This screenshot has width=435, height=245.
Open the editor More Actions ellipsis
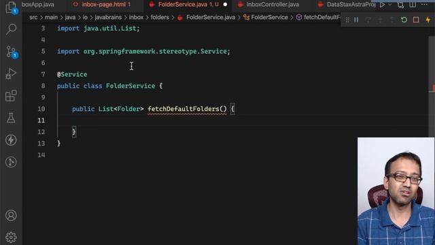(x=424, y=5)
